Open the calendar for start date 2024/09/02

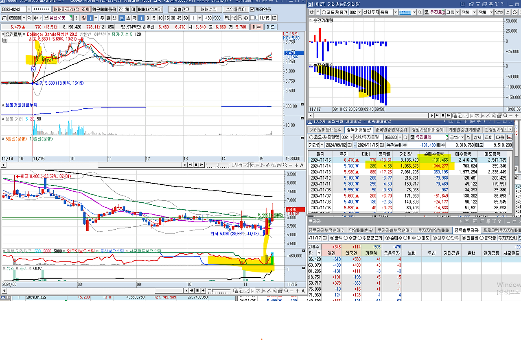pos(350,145)
